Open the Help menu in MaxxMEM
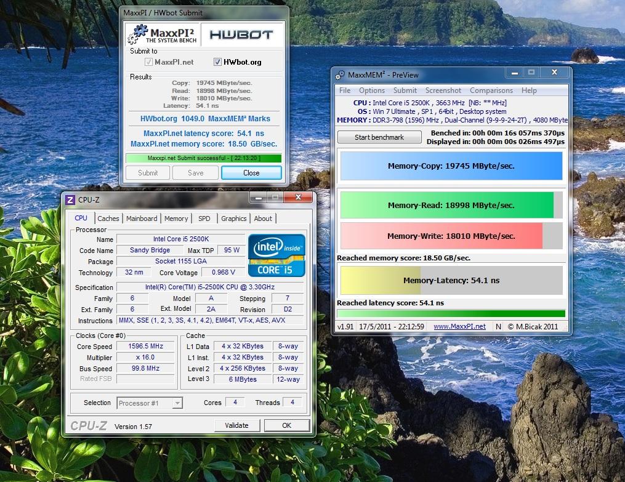The height and width of the screenshot is (482, 625). (529, 90)
